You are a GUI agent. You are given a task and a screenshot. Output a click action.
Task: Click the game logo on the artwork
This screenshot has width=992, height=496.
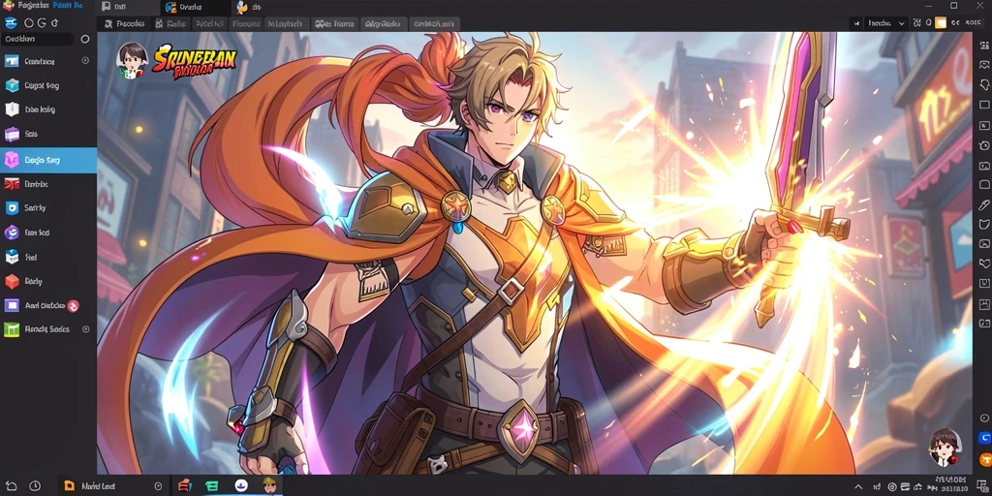[194, 61]
